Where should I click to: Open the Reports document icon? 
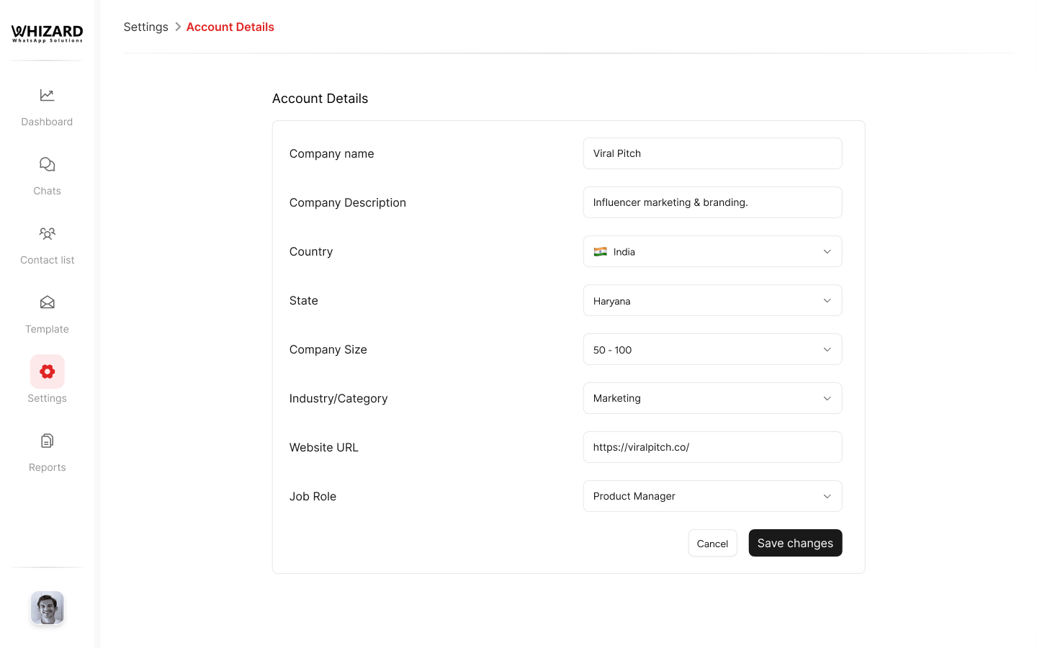click(47, 441)
